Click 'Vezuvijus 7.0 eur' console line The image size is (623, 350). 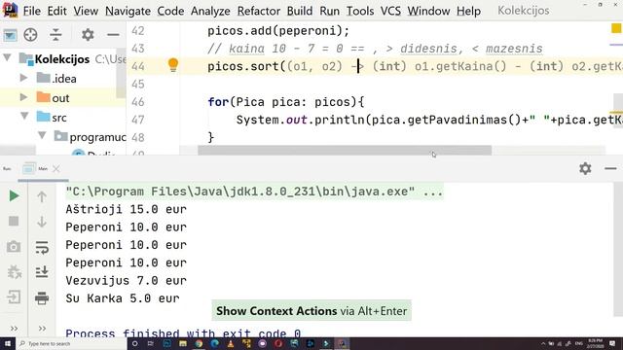point(126,281)
